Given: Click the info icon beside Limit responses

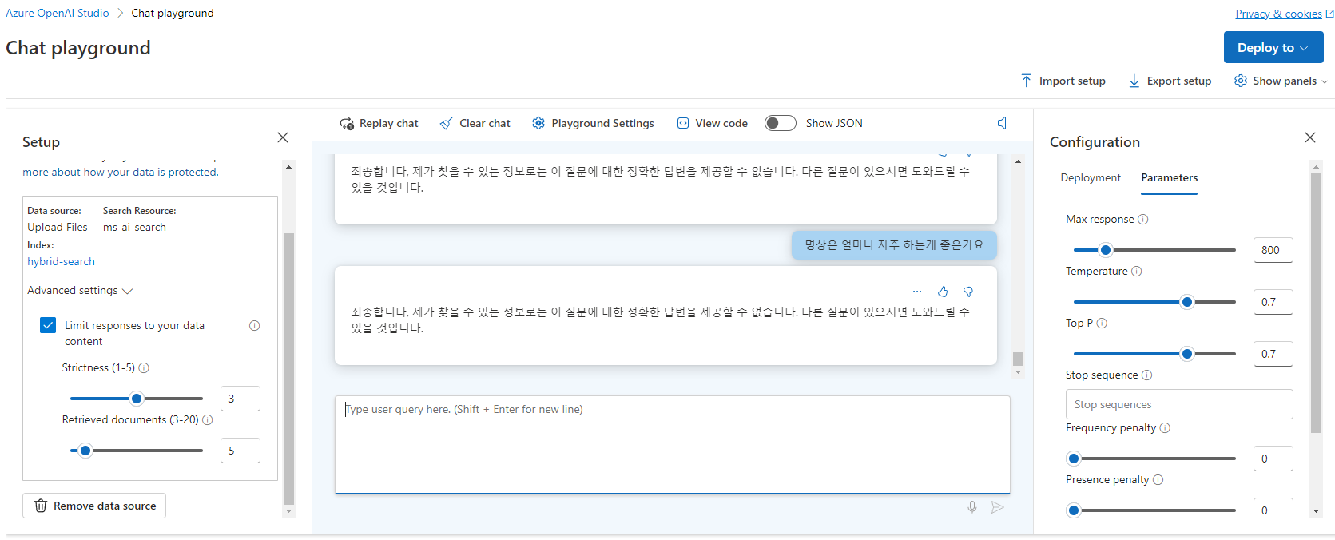Looking at the screenshot, I should 255,325.
